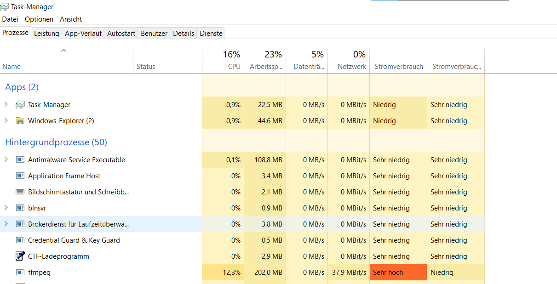Screen dimensions: 557x284
Task: Click the Application Frame Host icon
Action: [x=20, y=176]
